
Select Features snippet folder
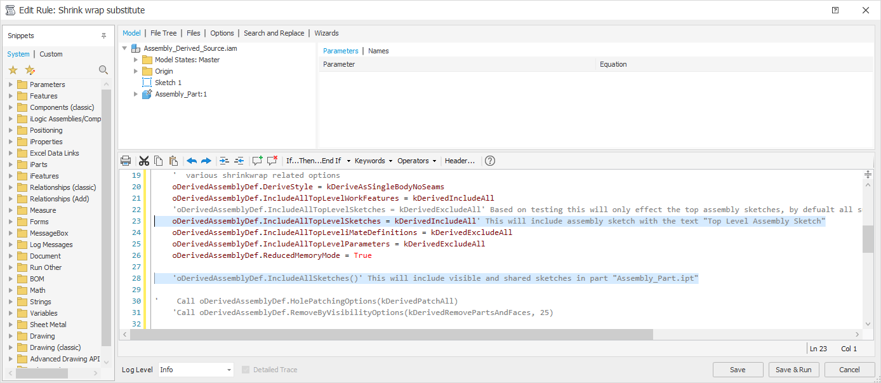coord(43,96)
